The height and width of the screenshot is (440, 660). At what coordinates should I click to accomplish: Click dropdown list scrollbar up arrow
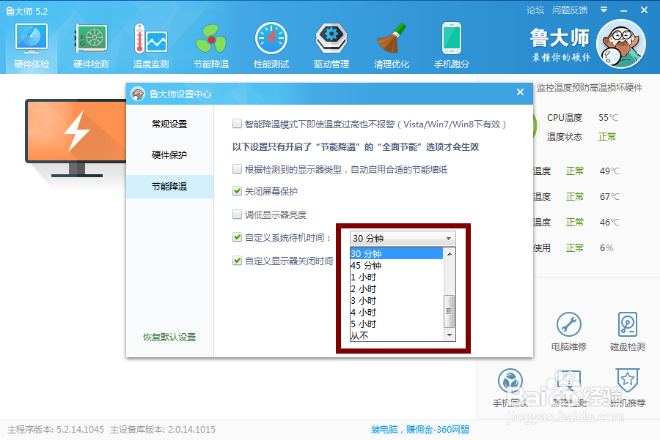(450, 254)
